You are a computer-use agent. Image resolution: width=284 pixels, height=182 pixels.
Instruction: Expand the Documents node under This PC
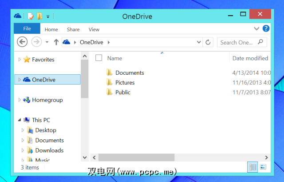[x=23, y=140]
